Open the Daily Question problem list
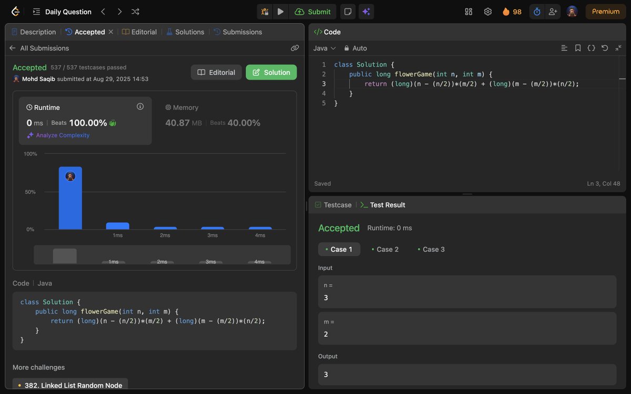The image size is (631, 394). pos(62,12)
